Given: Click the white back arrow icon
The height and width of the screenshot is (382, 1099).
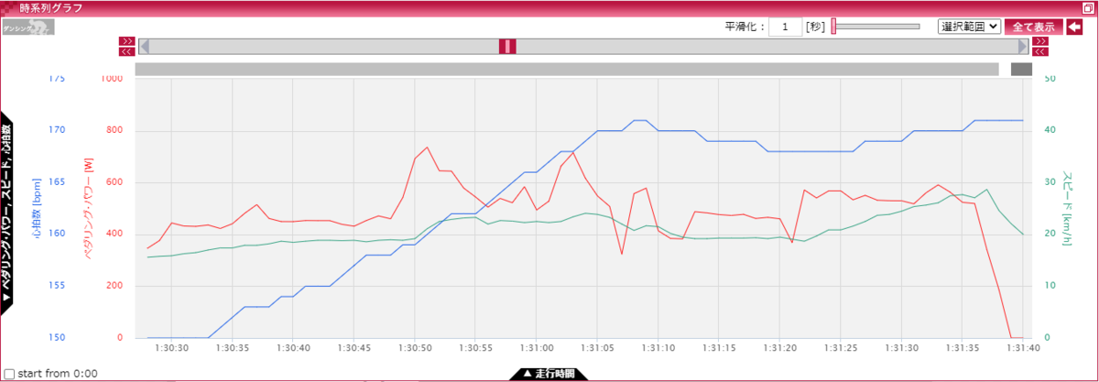Looking at the screenshot, I should (1074, 27).
